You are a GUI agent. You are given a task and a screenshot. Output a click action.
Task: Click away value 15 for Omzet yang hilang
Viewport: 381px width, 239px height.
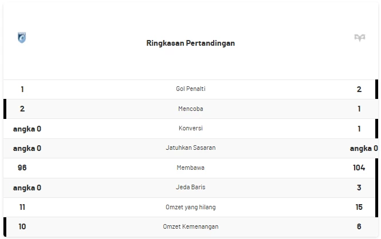(359, 207)
